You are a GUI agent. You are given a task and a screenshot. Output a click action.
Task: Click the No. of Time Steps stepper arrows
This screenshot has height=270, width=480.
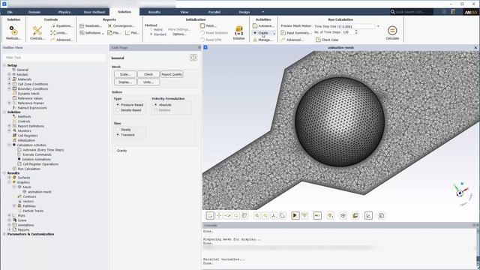click(x=356, y=31)
